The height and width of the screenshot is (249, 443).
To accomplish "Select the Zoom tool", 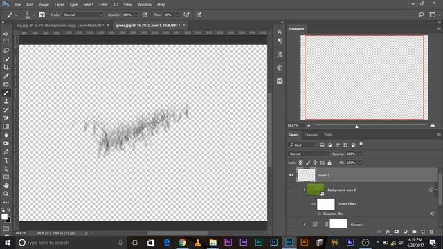I will coord(6,194).
